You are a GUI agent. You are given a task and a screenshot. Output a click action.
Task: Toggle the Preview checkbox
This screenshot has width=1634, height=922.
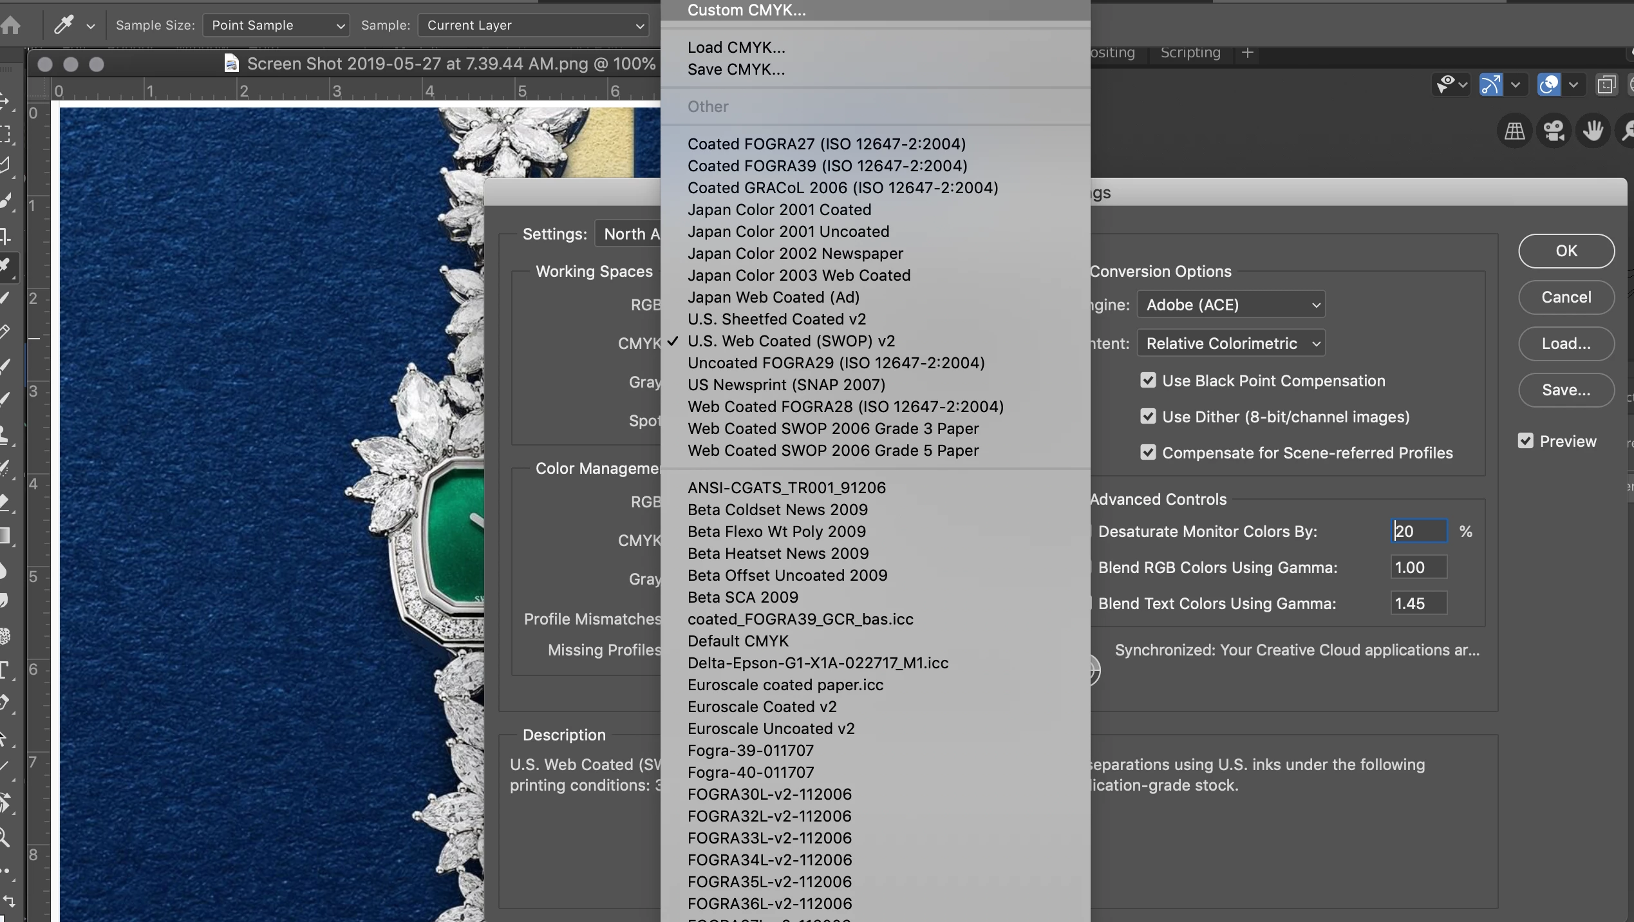point(1525,441)
